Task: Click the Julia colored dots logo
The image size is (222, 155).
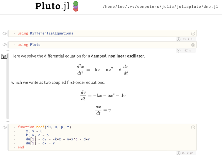Action: click(76, 6)
